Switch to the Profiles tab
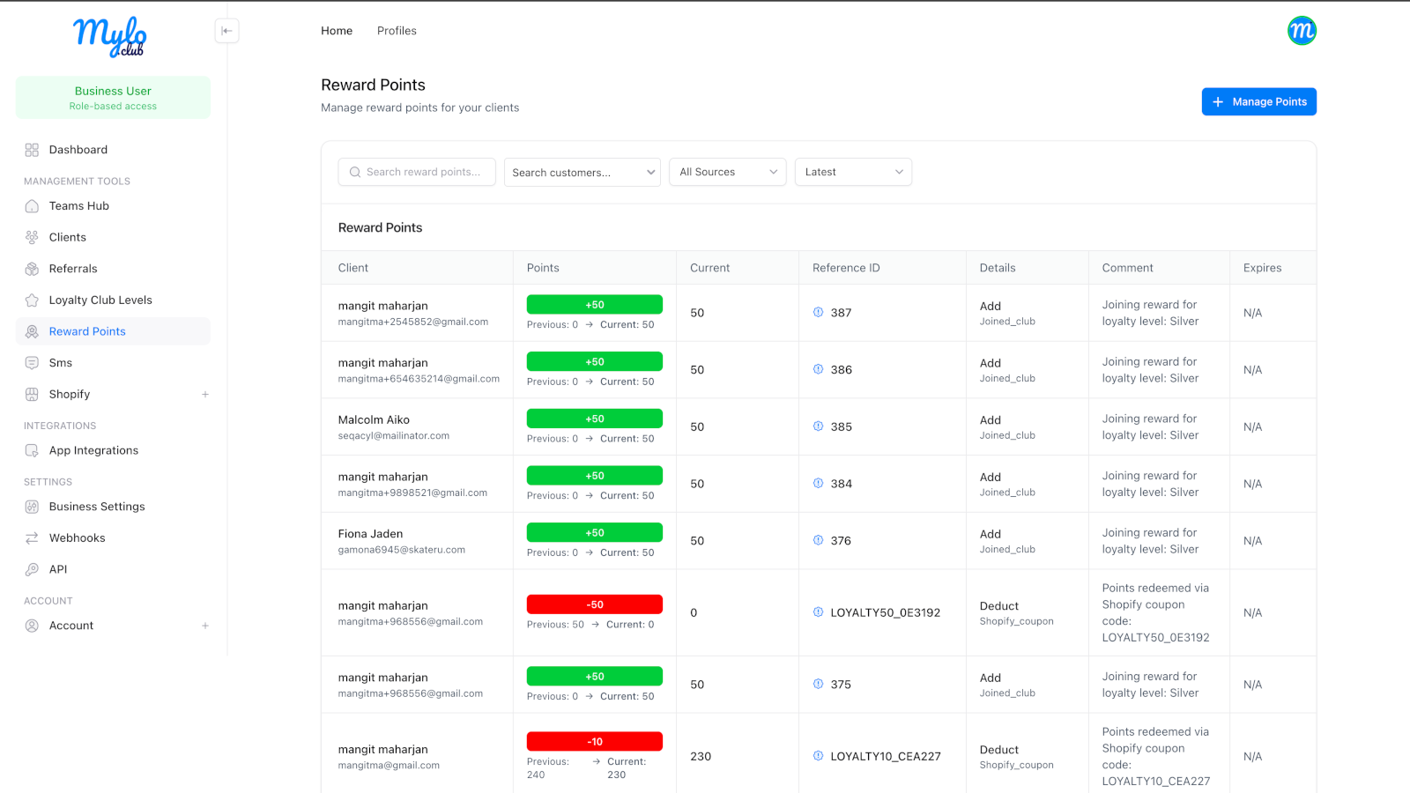Screen dimensions: 1410x793 (397, 31)
